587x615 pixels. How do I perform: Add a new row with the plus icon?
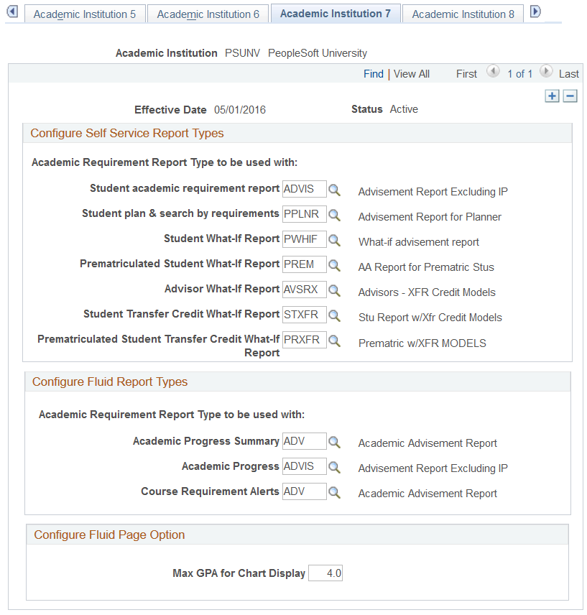coord(553,96)
